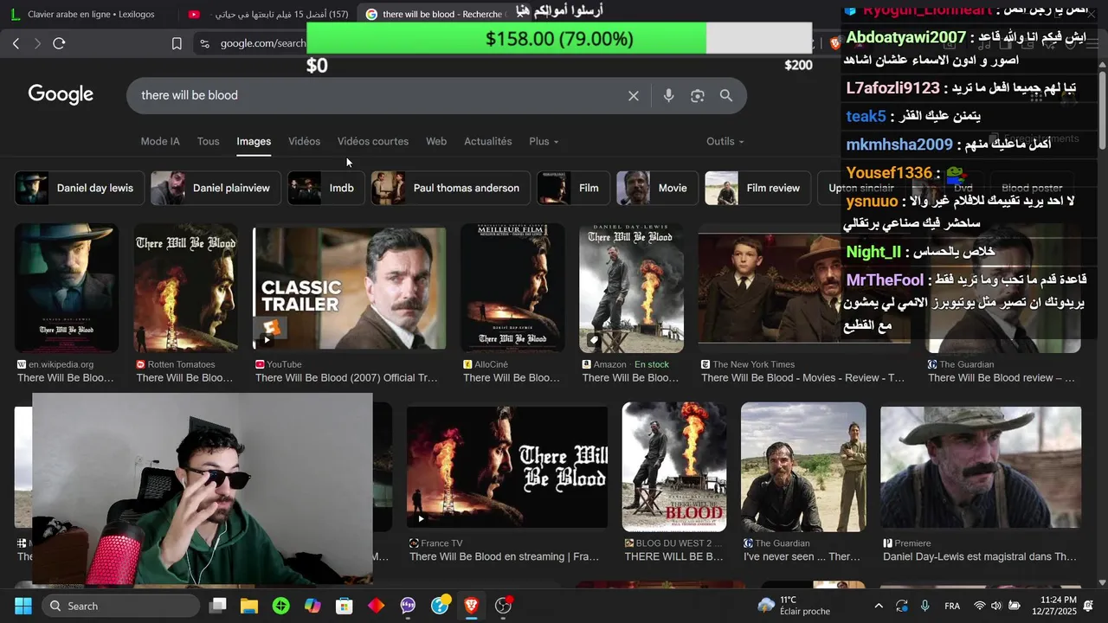Select the Images tab

[254, 141]
